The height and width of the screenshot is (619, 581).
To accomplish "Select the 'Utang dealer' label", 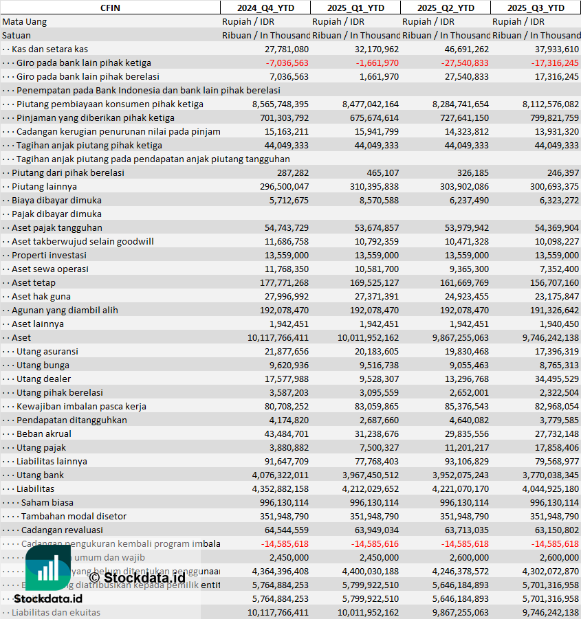I will click(x=43, y=379).
